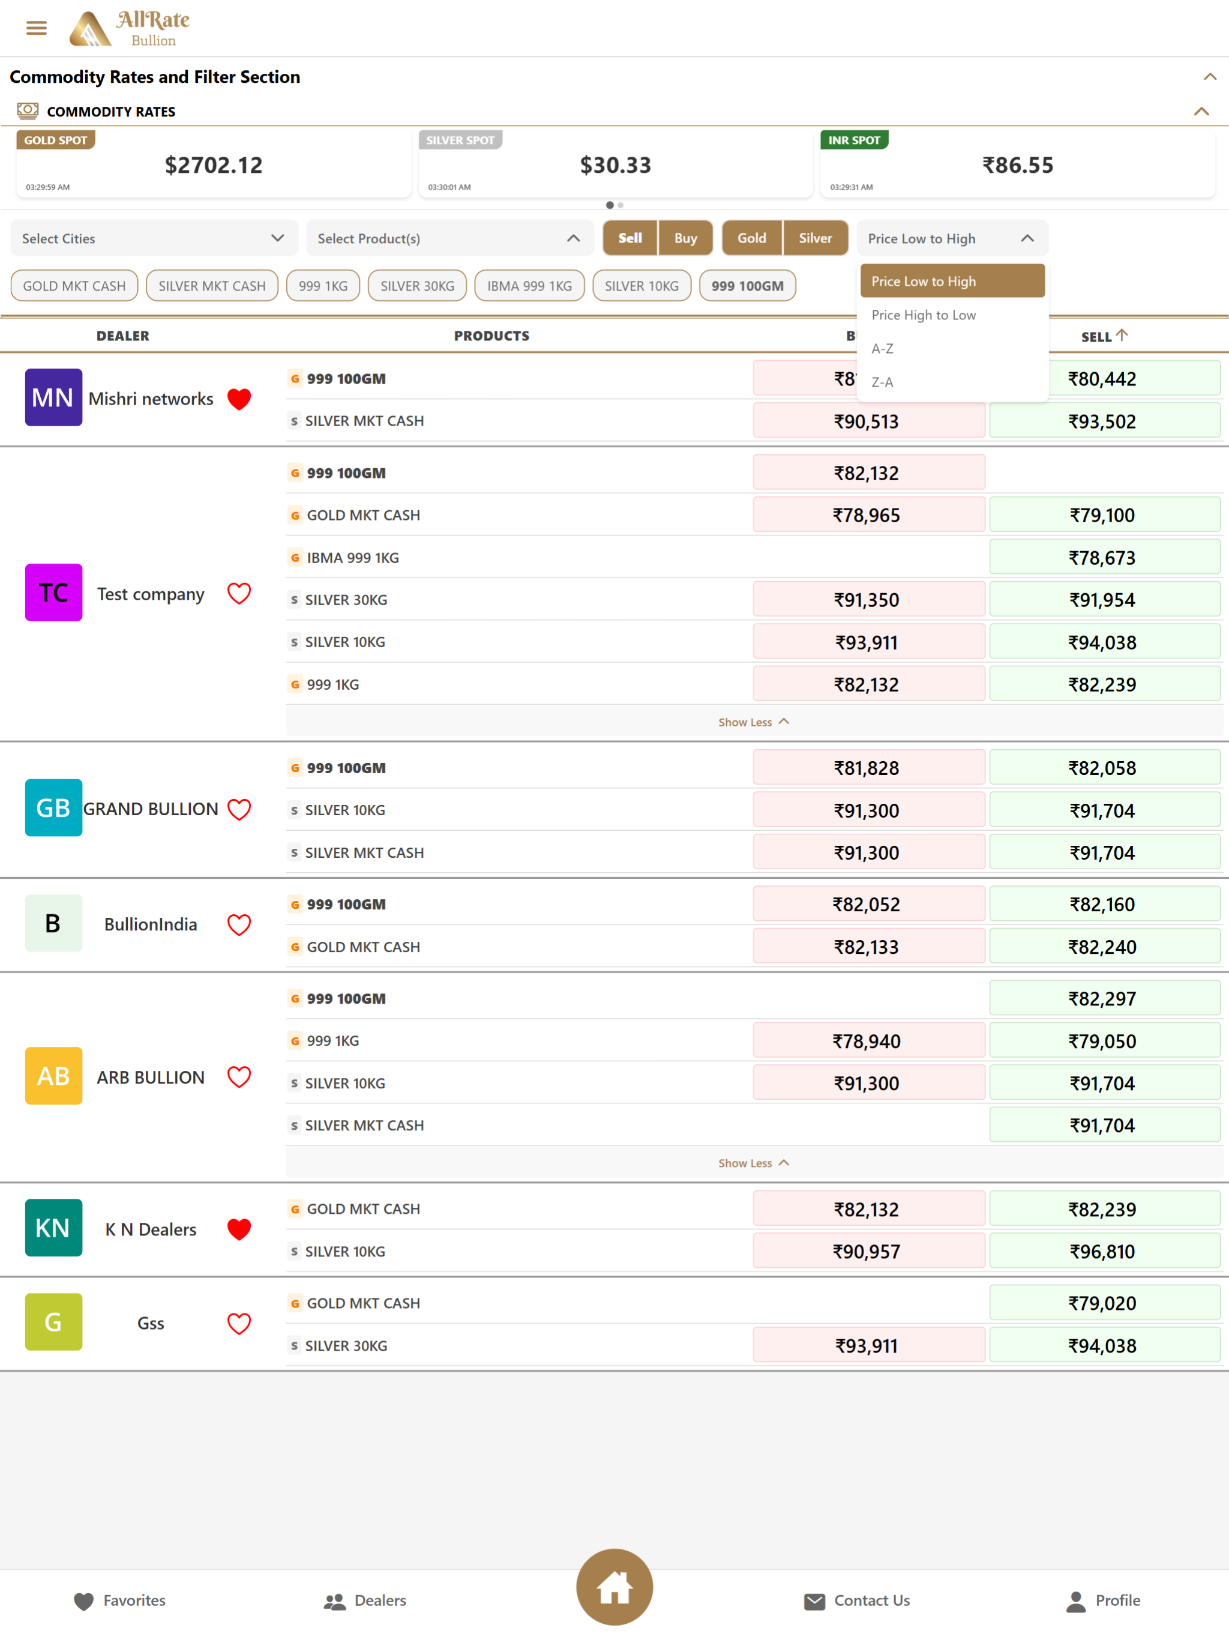This screenshot has height=1640, width=1229.
Task: Close the Price Low to High sort dropdown
Action: click(952, 238)
